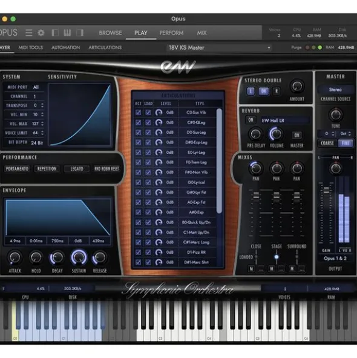Screen dimensions: 357x358
Task: Adjust the Close mic Pan knob
Action: [255, 168]
